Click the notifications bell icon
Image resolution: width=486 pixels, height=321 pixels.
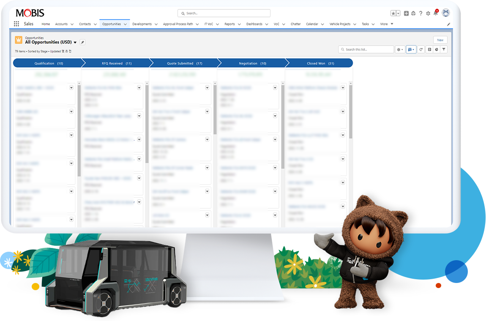coord(436,13)
